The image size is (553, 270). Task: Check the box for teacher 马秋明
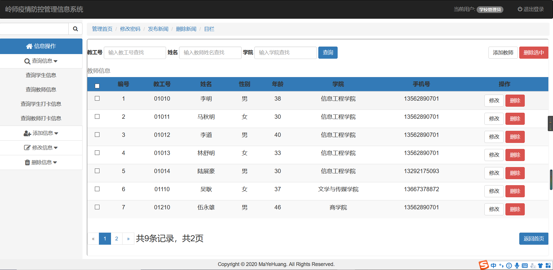tap(97, 116)
